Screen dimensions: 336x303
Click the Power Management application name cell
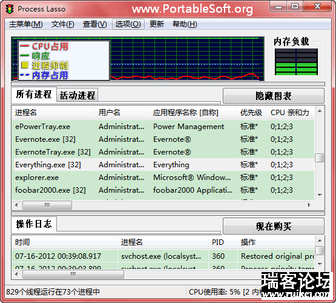(x=188, y=127)
